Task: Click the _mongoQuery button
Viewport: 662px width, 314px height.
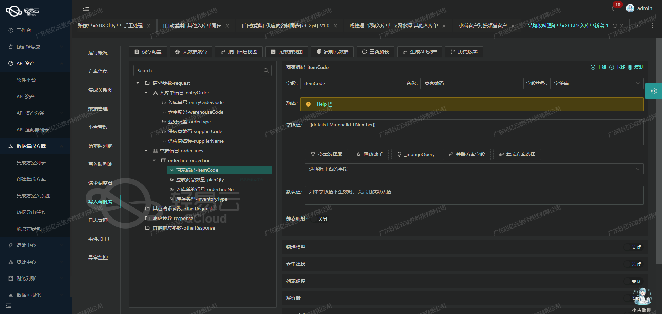Action: click(416, 154)
